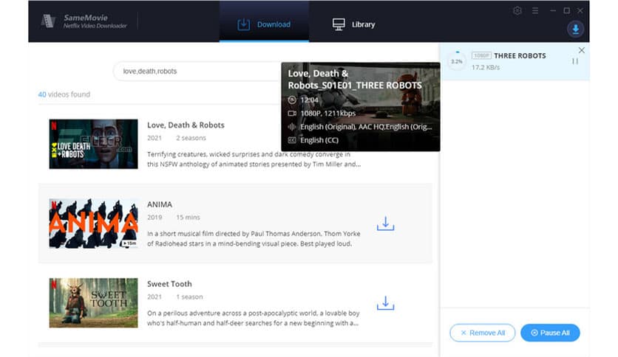Remove THREE ROBOTS from the download queue
The width and height of the screenshot is (618, 357).
[581, 50]
